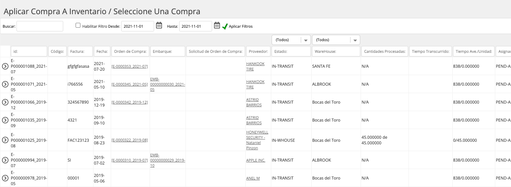Open calendar picker next to Hasta date
This screenshot has height=187, width=511.
tap(217, 25)
